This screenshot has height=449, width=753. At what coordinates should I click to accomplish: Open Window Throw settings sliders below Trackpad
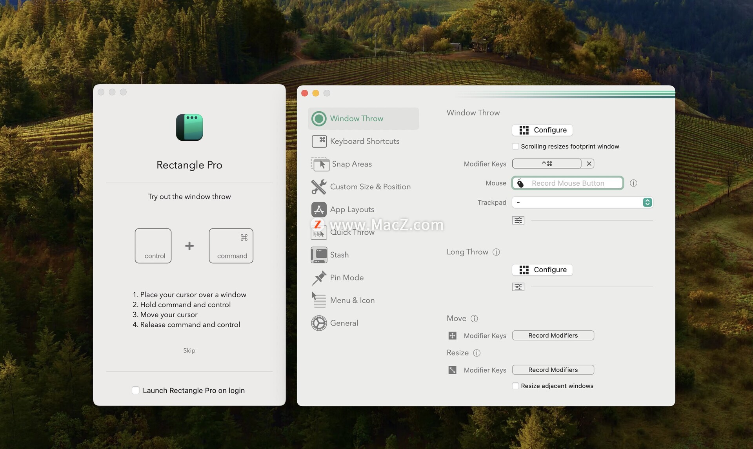click(x=518, y=220)
